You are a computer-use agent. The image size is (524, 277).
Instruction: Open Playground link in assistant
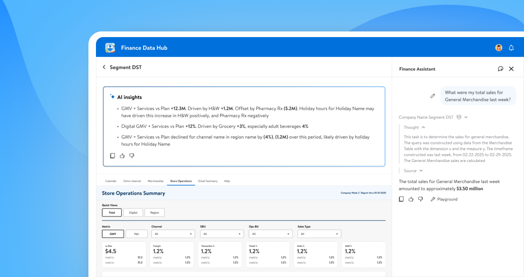(444, 199)
